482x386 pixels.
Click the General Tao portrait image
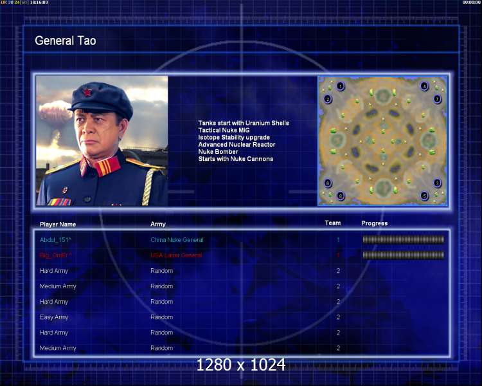(102, 141)
